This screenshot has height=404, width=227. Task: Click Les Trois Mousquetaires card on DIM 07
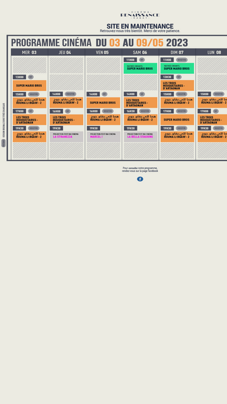177,85
